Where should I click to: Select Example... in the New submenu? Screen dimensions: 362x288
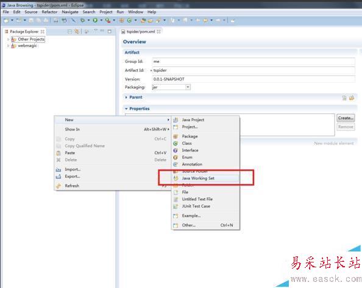click(205, 216)
